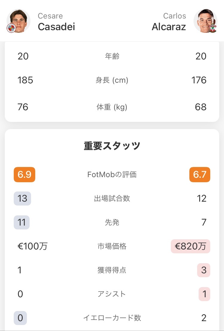Click the FotMobの評価 stat label

(x=112, y=174)
